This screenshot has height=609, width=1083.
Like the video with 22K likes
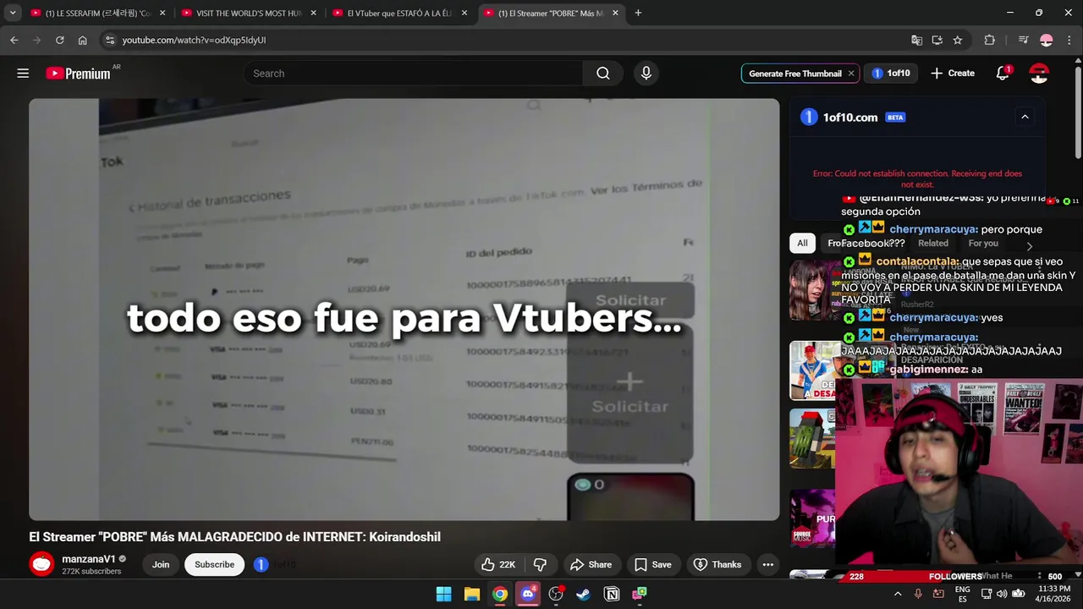pyautogui.click(x=498, y=564)
